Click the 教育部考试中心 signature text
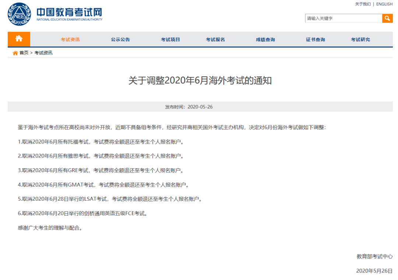The image size is (398, 280). 374,256
